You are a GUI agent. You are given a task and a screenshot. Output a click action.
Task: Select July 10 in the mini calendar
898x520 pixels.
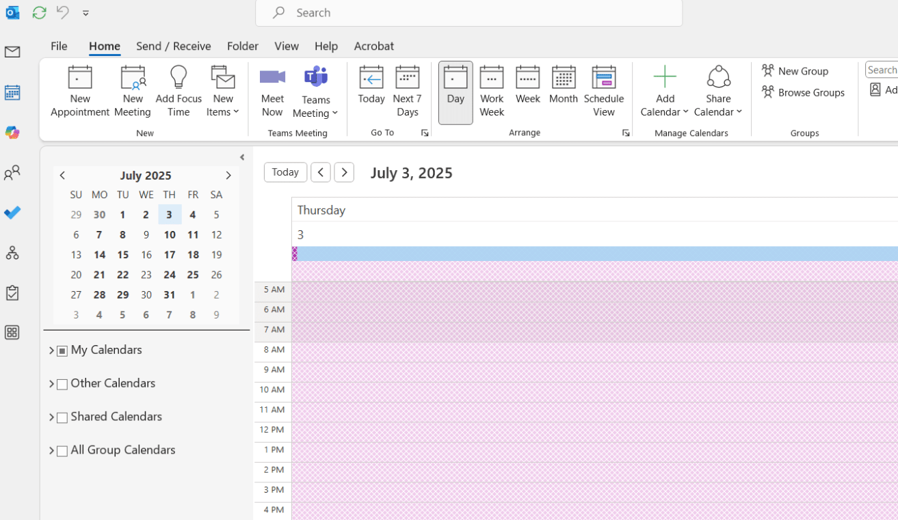tap(170, 234)
